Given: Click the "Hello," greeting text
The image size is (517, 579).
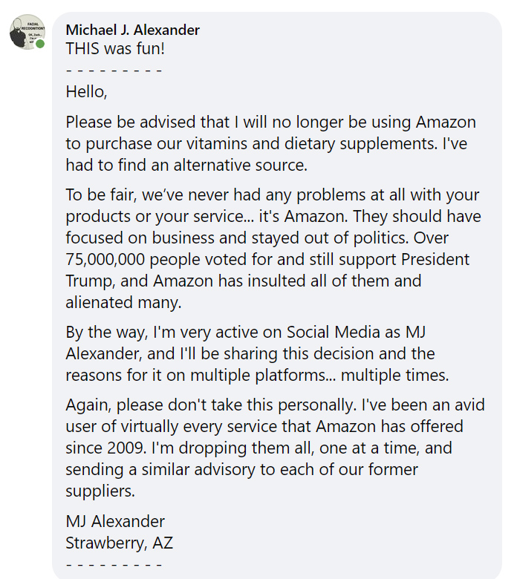Looking at the screenshot, I should pos(86,92).
